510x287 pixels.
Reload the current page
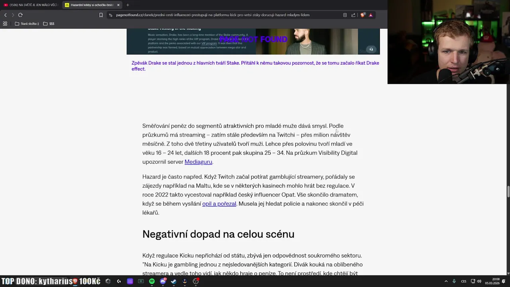coord(20,15)
